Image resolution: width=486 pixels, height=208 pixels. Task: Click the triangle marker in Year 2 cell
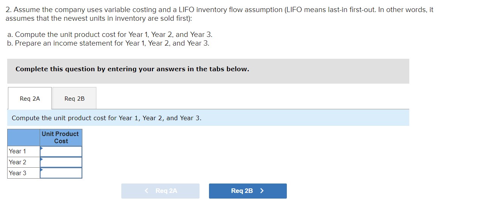pos(42,159)
